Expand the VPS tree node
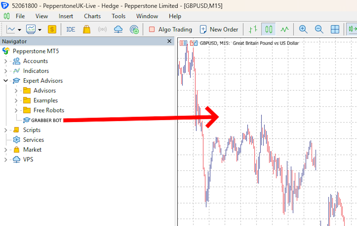The width and height of the screenshot is (357, 226). point(6,160)
